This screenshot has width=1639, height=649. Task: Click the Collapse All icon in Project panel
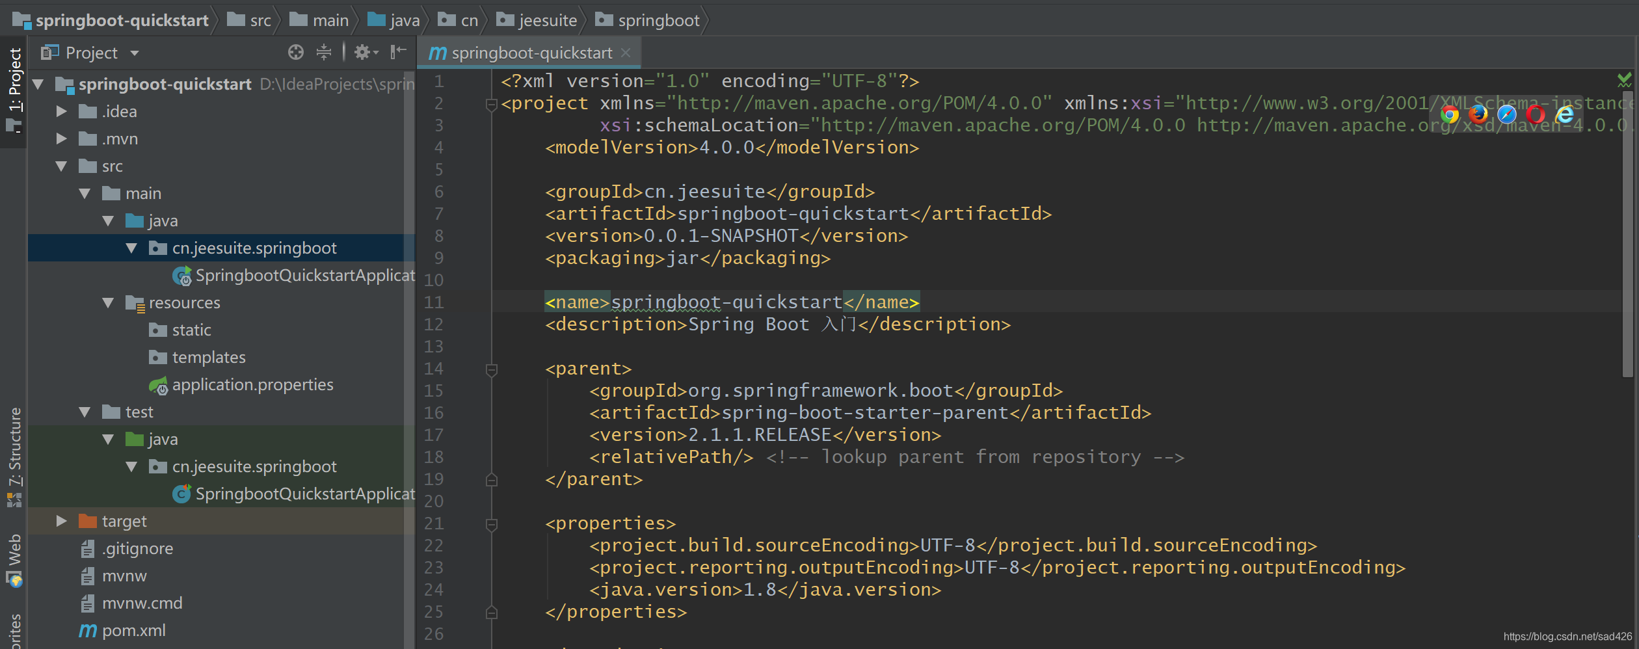point(324,52)
